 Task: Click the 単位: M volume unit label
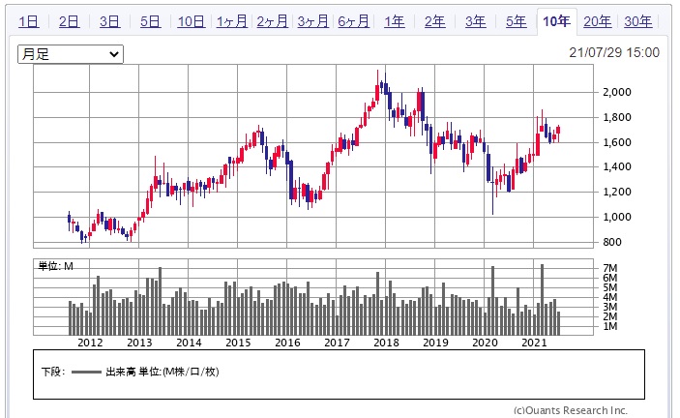point(55,266)
